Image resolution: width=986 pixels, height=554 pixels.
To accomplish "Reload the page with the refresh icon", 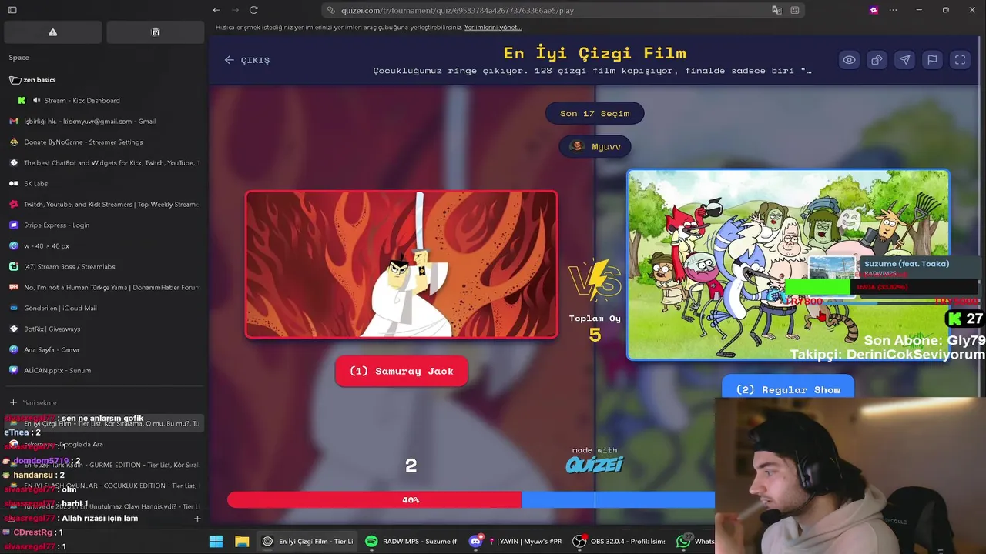I will pyautogui.click(x=253, y=10).
